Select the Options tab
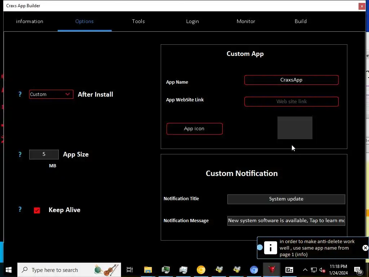 click(84, 21)
